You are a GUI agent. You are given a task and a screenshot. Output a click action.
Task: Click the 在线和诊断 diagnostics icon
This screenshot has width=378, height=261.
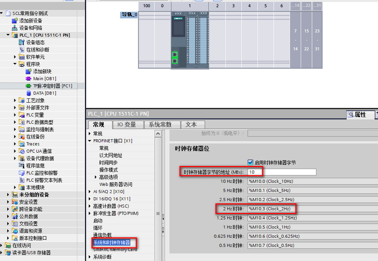click(x=22, y=49)
